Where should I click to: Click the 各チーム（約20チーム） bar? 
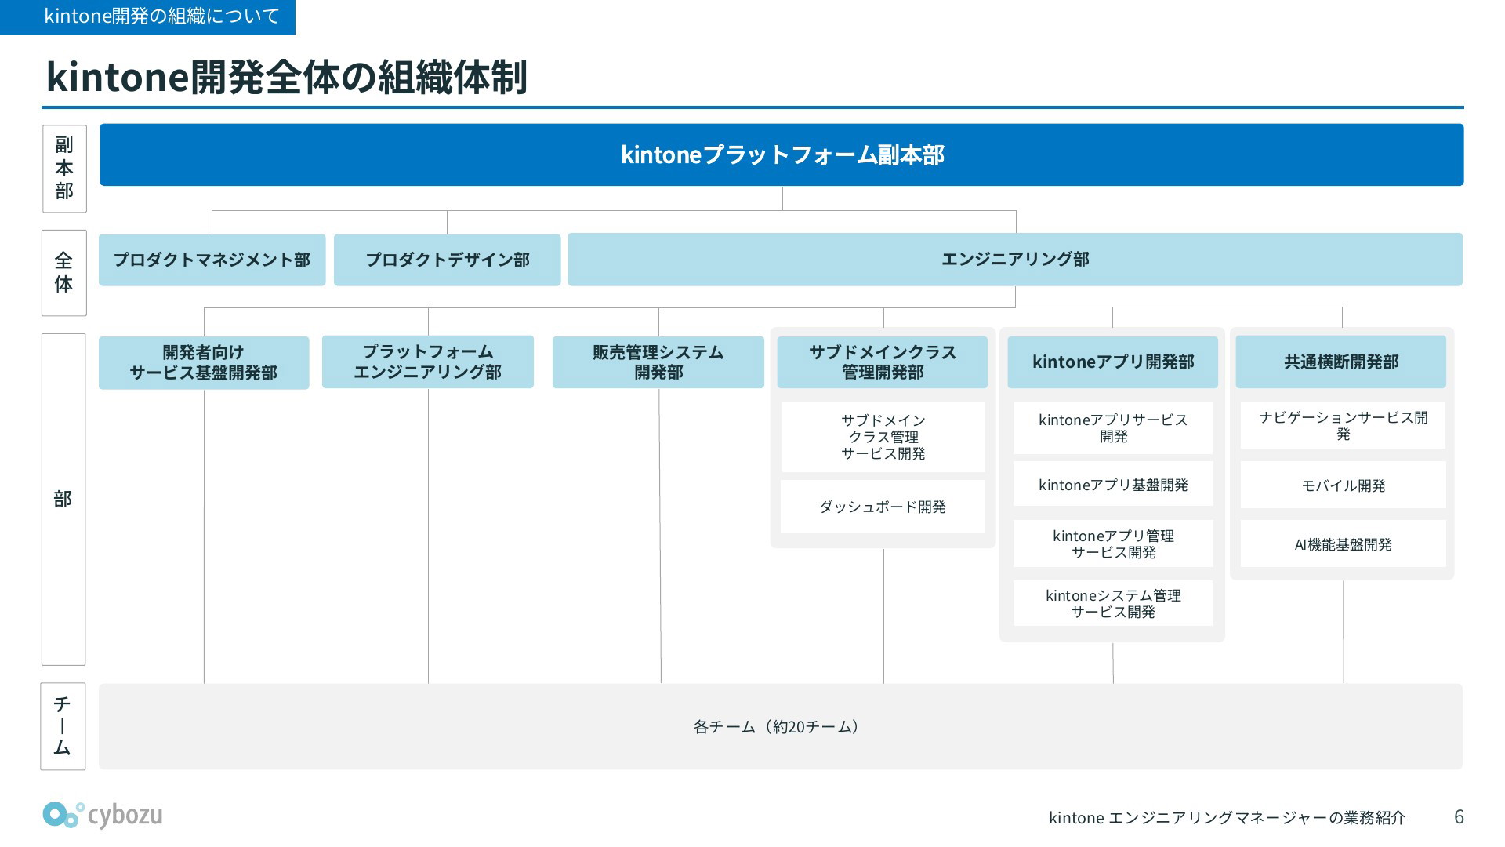[779, 726]
